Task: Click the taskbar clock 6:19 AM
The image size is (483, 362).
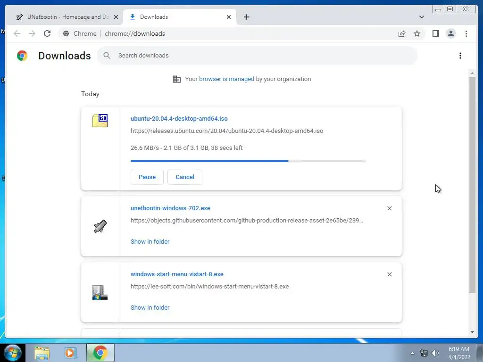Action: pyautogui.click(x=458, y=349)
